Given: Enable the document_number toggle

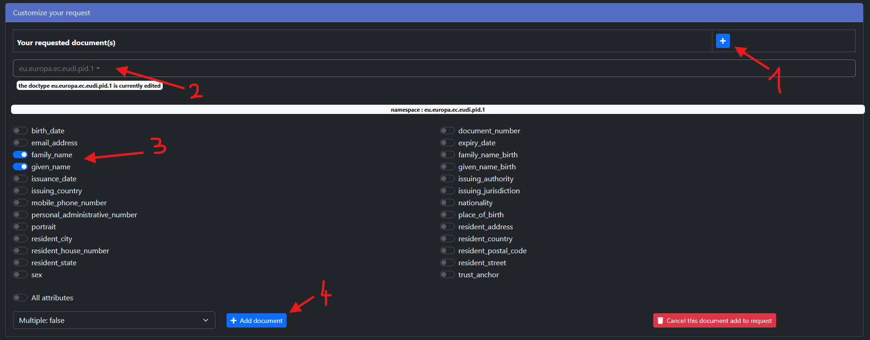Looking at the screenshot, I should 447,131.
